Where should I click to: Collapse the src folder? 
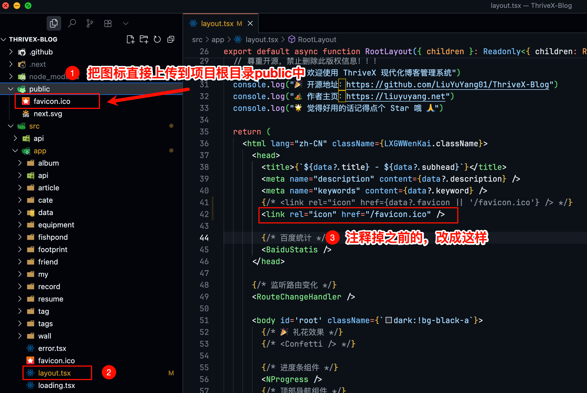(x=11, y=126)
